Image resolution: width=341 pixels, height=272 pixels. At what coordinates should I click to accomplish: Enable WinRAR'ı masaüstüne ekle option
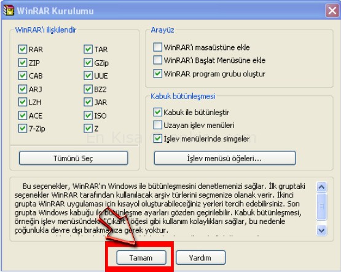click(x=158, y=47)
